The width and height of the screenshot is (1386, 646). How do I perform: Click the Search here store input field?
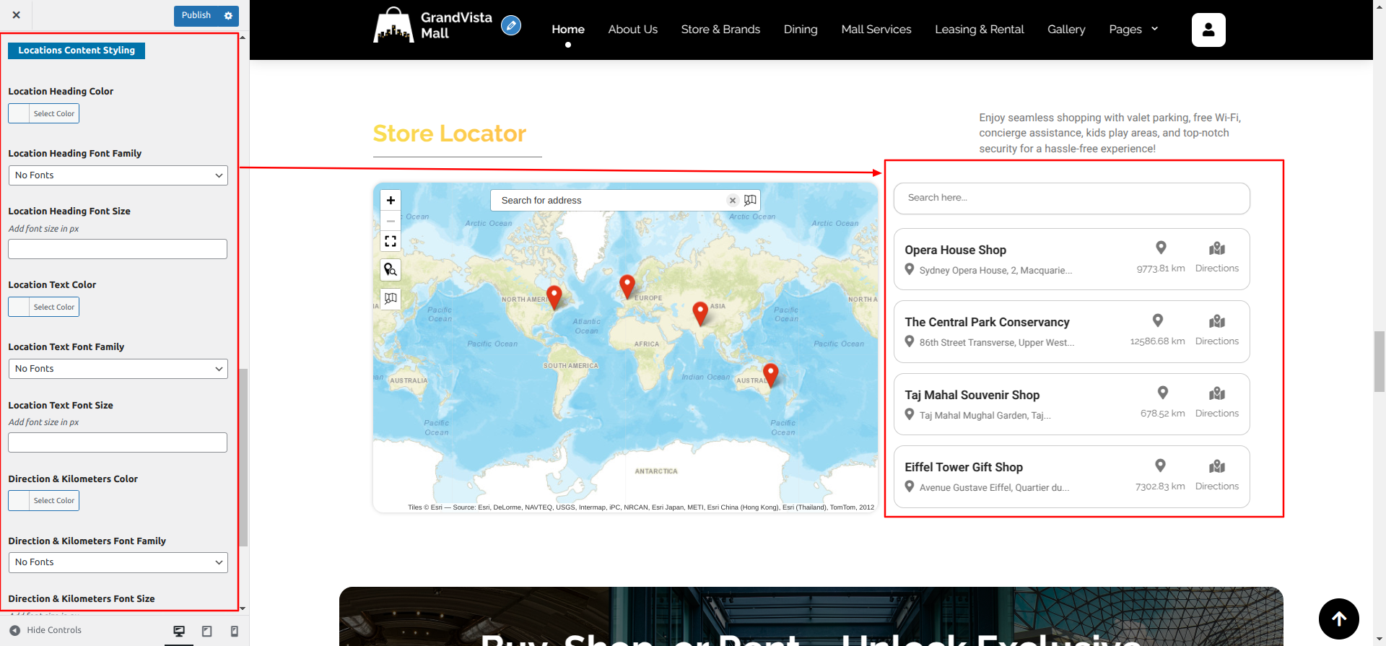1071,198
